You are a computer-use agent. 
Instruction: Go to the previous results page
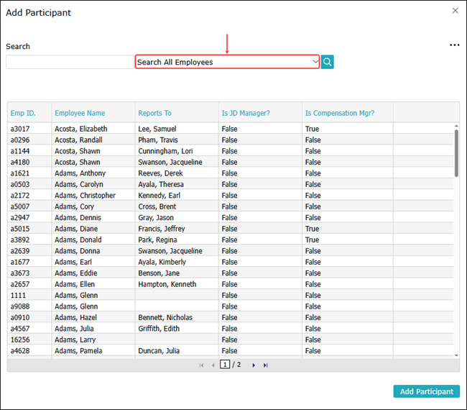click(213, 365)
